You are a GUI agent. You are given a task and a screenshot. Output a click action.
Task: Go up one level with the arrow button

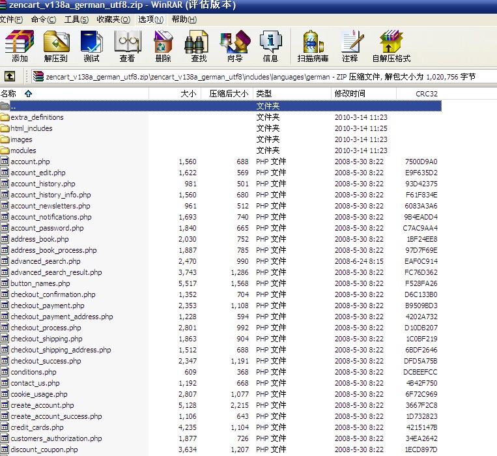click(10, 76)
